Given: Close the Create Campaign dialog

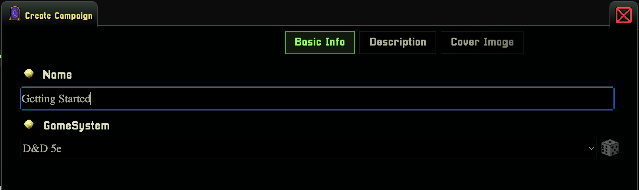Looking at the screenshot, I should (623, 15).
